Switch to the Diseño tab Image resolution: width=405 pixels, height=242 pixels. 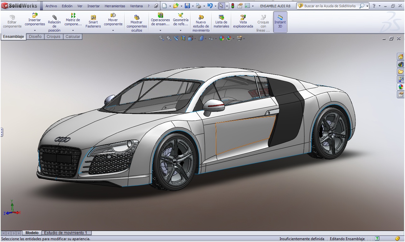[x=35, y=37]
